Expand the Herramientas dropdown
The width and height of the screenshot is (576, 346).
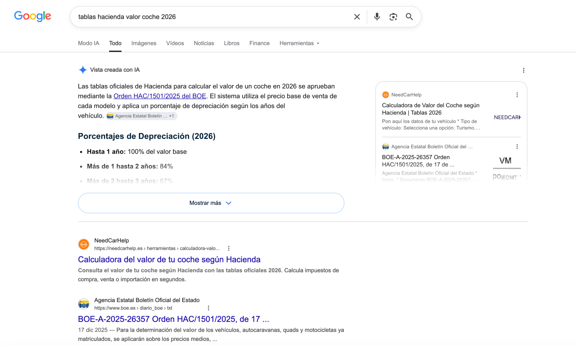300,43
